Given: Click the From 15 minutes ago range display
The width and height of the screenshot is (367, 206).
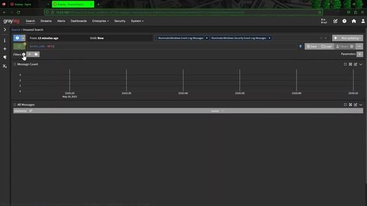Looking at the screenshot, I should click(x=44, y=38).
